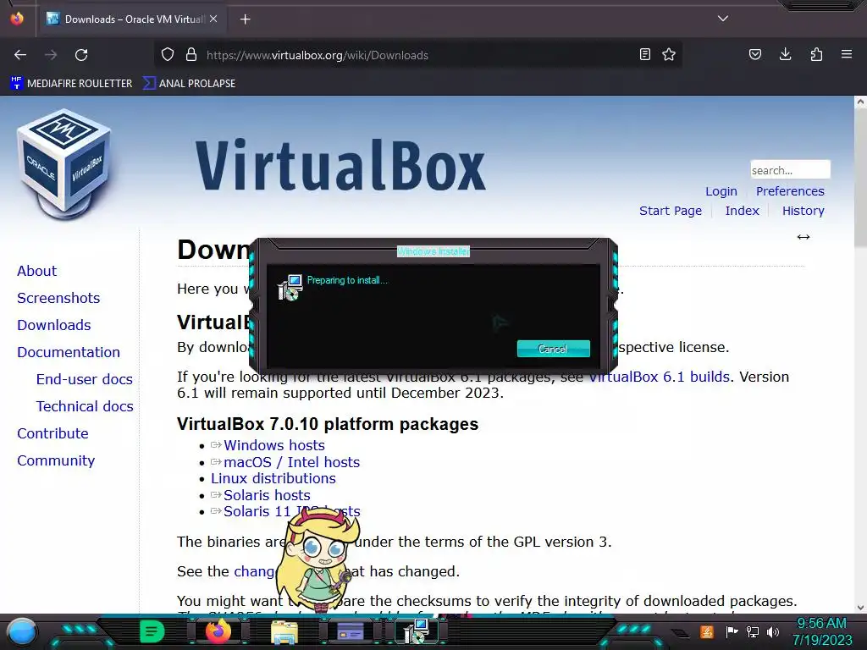
Task: Click the Firefox back arrow
Action: 20,55
